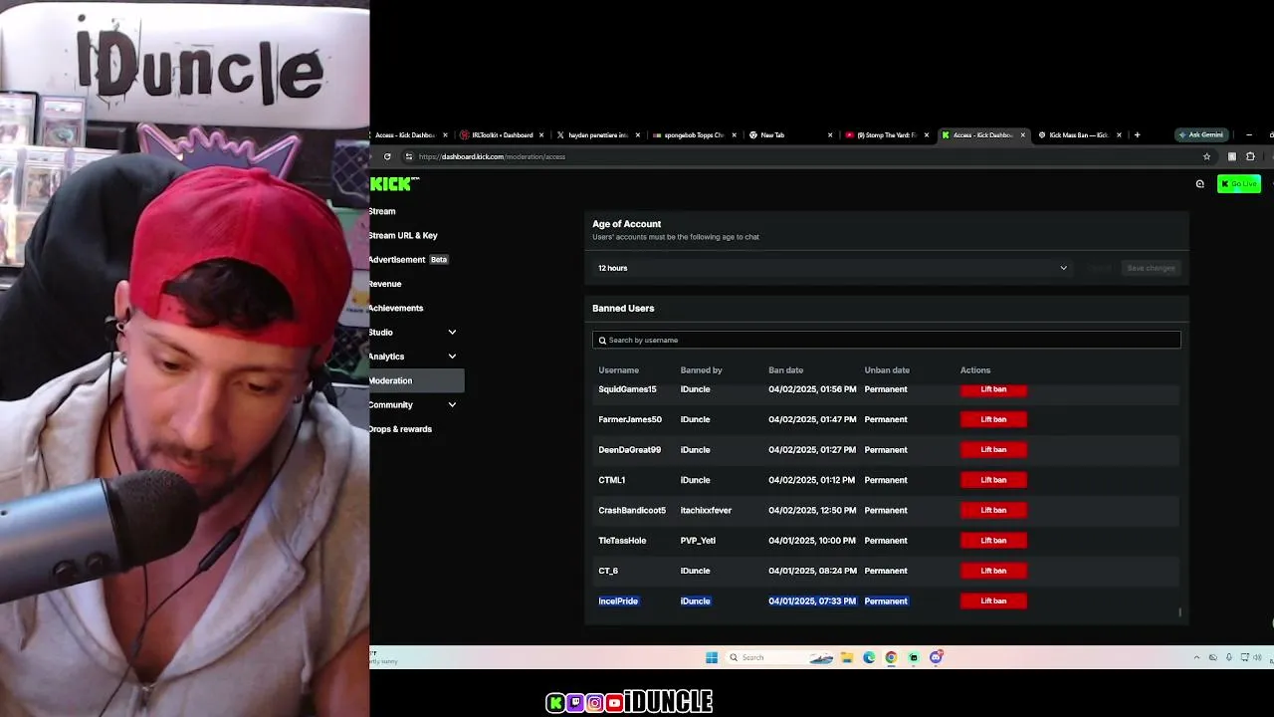
Task: Focus the Search by username field
Action: click(x=886, y=341)
